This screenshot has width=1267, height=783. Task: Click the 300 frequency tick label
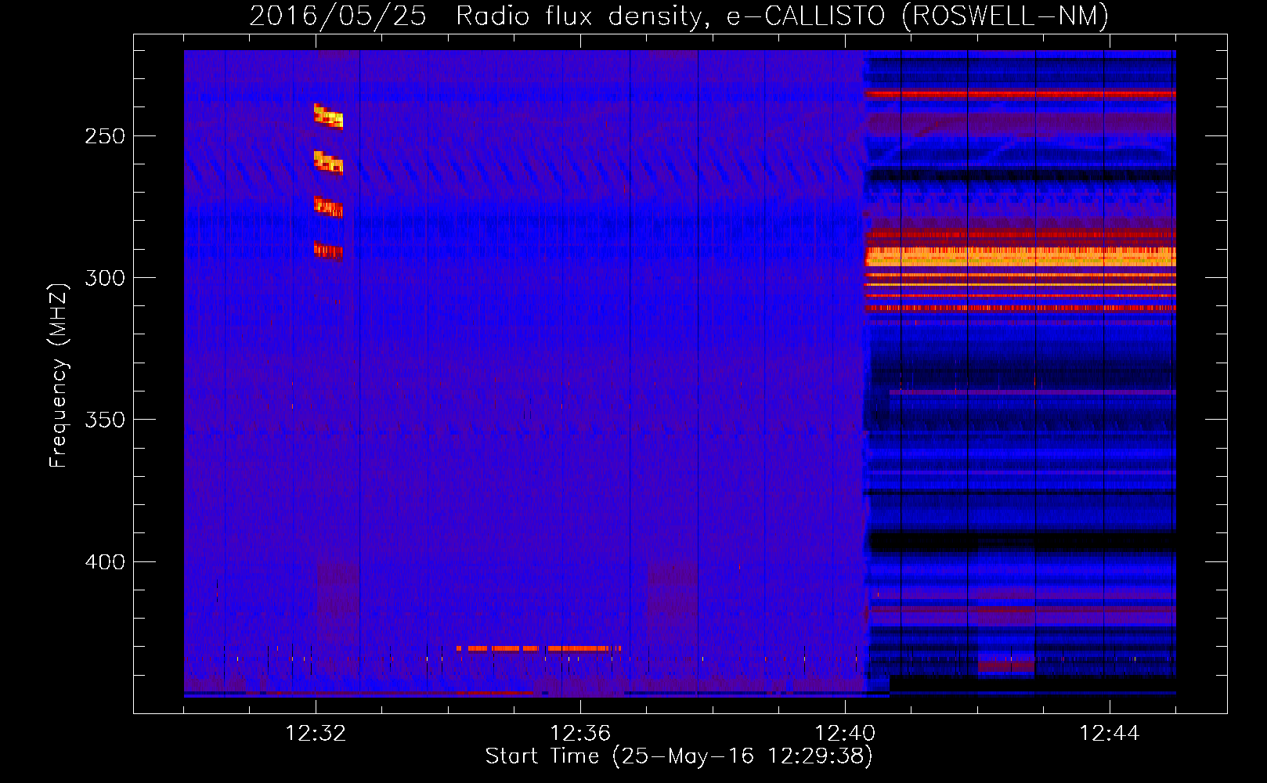pyautogui.click(x=105, y=278)
